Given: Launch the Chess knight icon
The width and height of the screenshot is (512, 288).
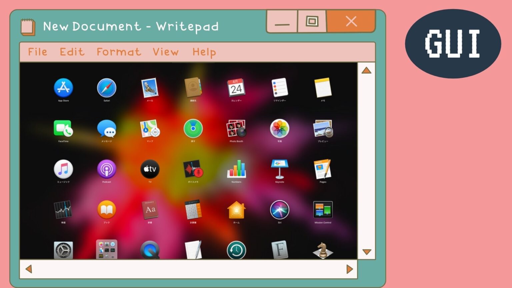Looking at the screenshot, I should coord(323,250).
